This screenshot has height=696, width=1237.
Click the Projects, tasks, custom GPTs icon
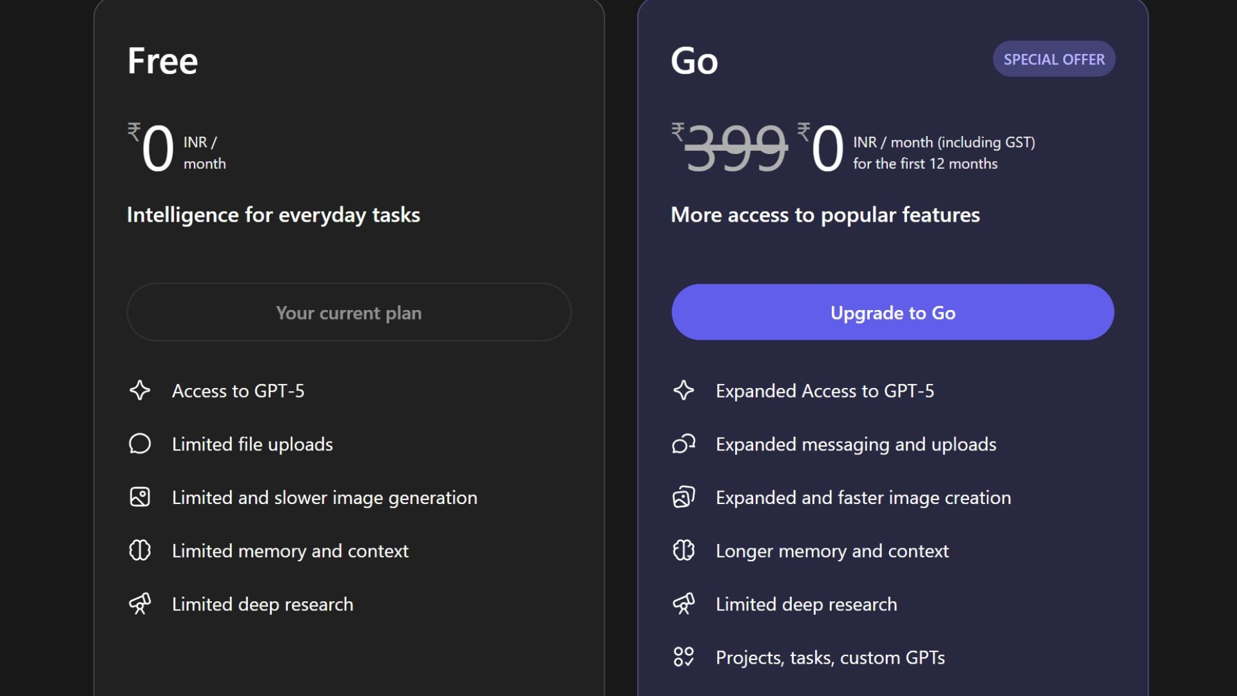684,657
